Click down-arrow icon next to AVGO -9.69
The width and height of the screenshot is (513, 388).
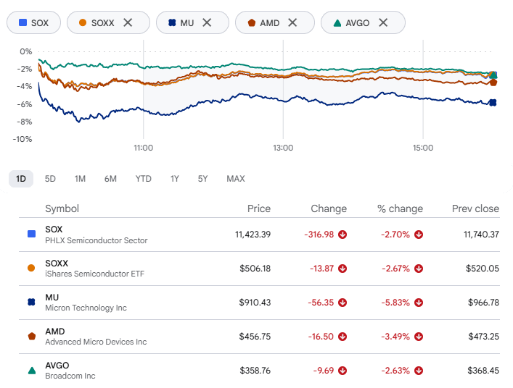342,371
